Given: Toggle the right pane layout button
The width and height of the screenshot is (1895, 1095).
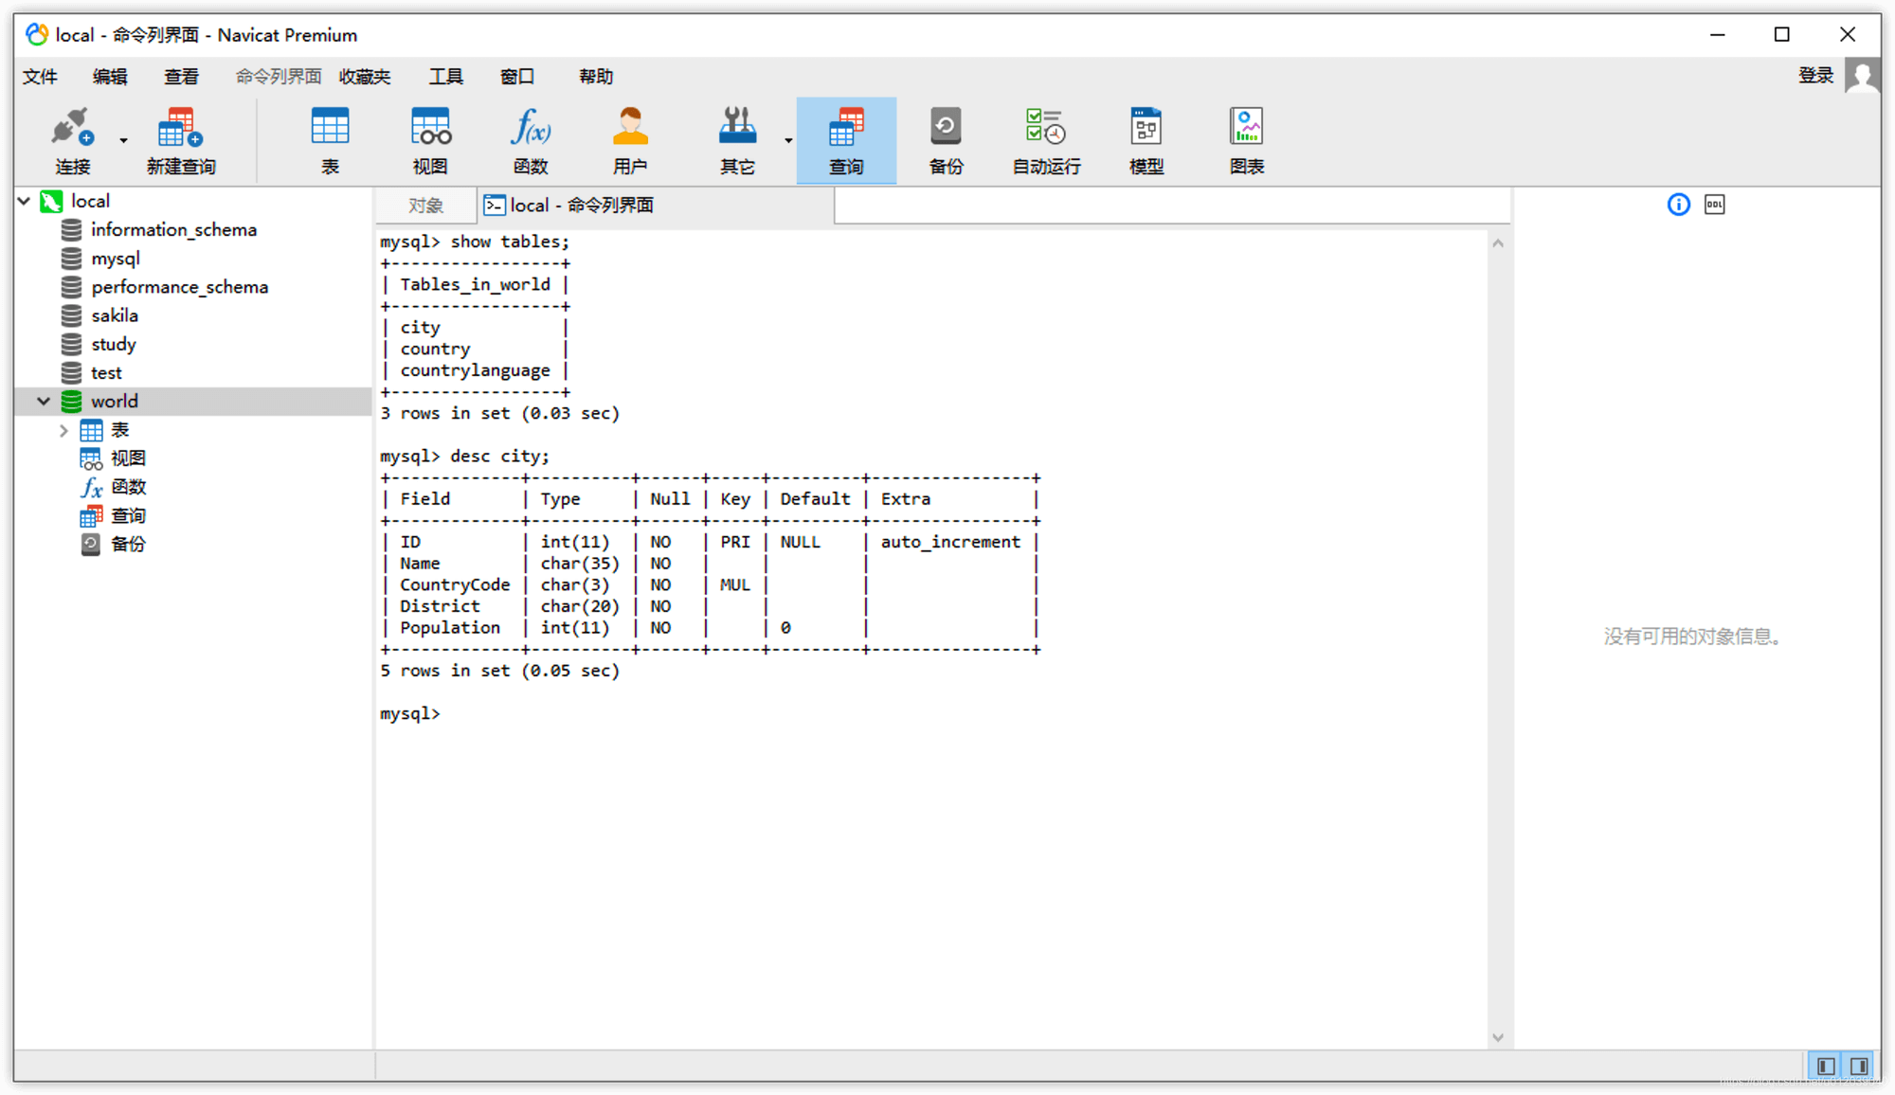Looking at the screenshot, I should point(1859,1066).
